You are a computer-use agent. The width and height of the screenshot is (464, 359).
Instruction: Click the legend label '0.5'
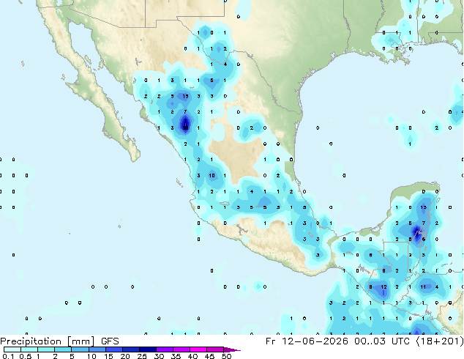tap(25, 356)
